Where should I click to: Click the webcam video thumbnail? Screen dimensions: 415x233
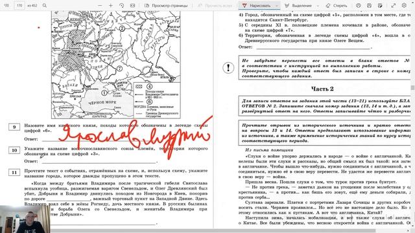[25, 219]
